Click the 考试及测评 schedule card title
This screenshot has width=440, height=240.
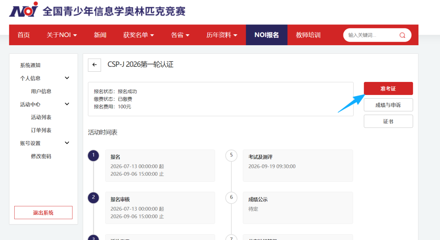tap(260, 157)
